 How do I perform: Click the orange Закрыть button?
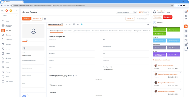(26, 19)
